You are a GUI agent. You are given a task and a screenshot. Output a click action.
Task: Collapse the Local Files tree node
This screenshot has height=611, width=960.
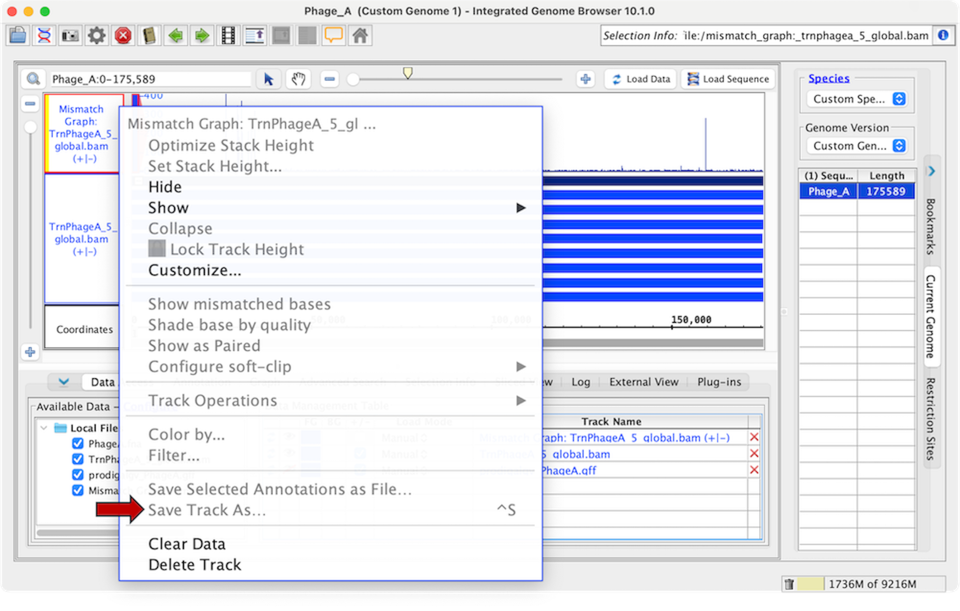[x=44, y=428]
